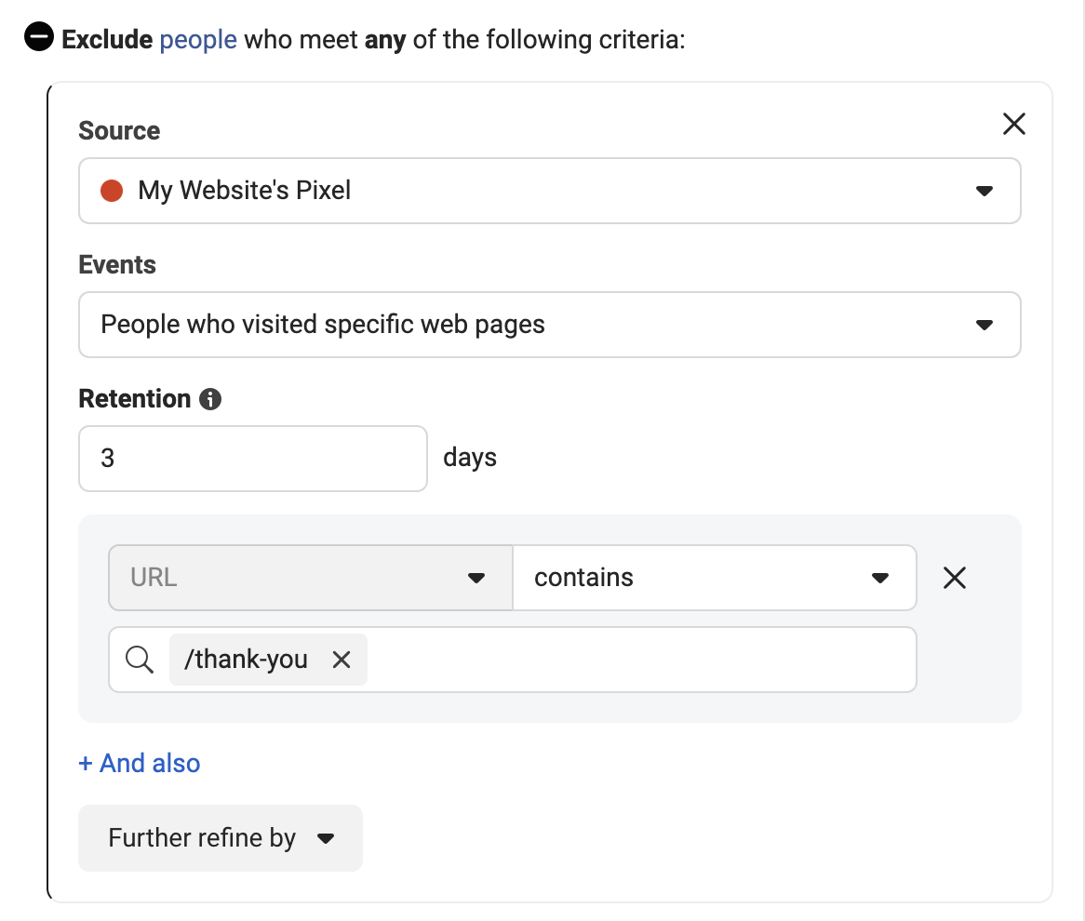Click the /thank-you chip text
This screenshot has width=1085, height=921.
coord(246,660)
